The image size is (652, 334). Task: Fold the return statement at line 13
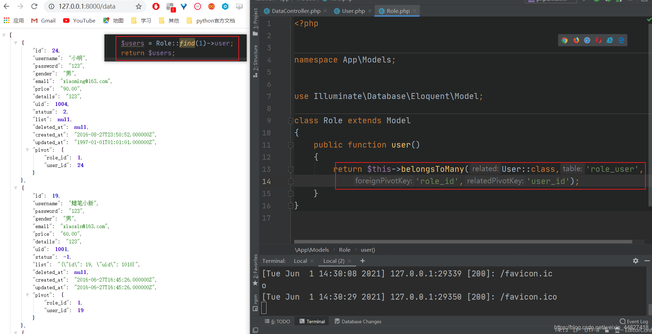(x=291, y=169)
